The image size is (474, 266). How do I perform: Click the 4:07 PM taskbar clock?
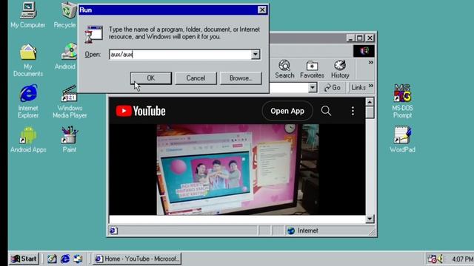pos(462,259)
